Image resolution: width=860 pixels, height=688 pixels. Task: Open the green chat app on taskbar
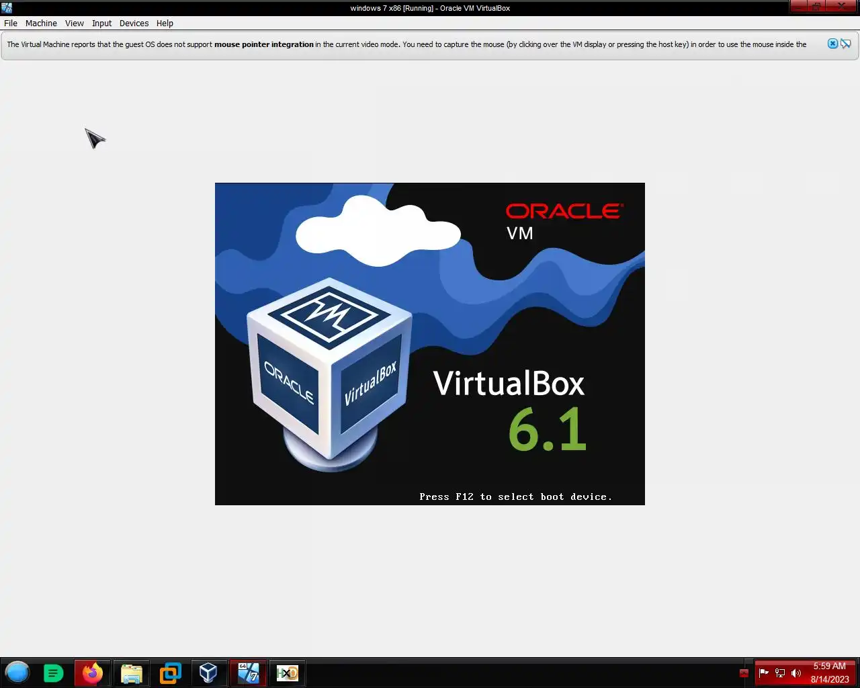[54, 673]
